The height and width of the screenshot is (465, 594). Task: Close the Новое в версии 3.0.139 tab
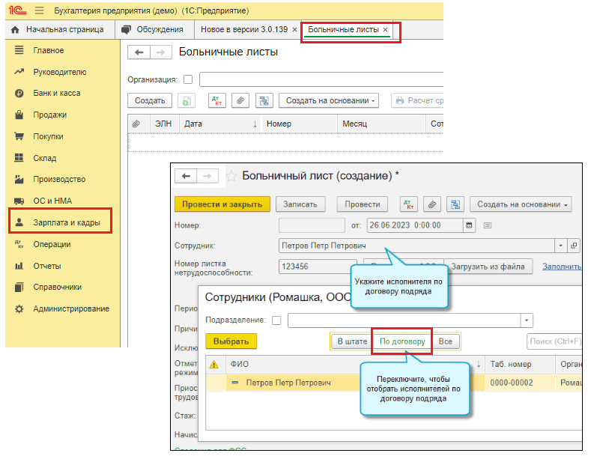[294, 29]
